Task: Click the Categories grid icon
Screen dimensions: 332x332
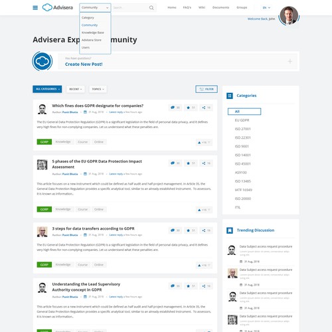Action: (230, 96)
